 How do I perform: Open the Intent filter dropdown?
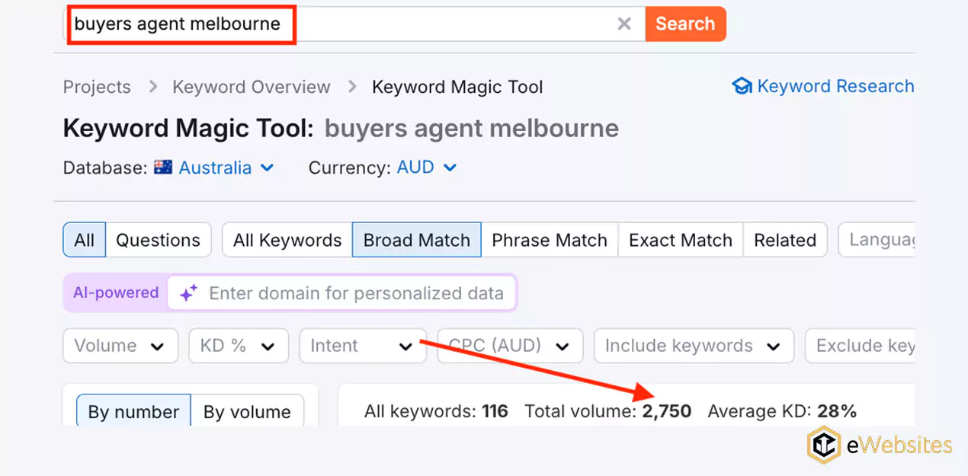point(362,346)
